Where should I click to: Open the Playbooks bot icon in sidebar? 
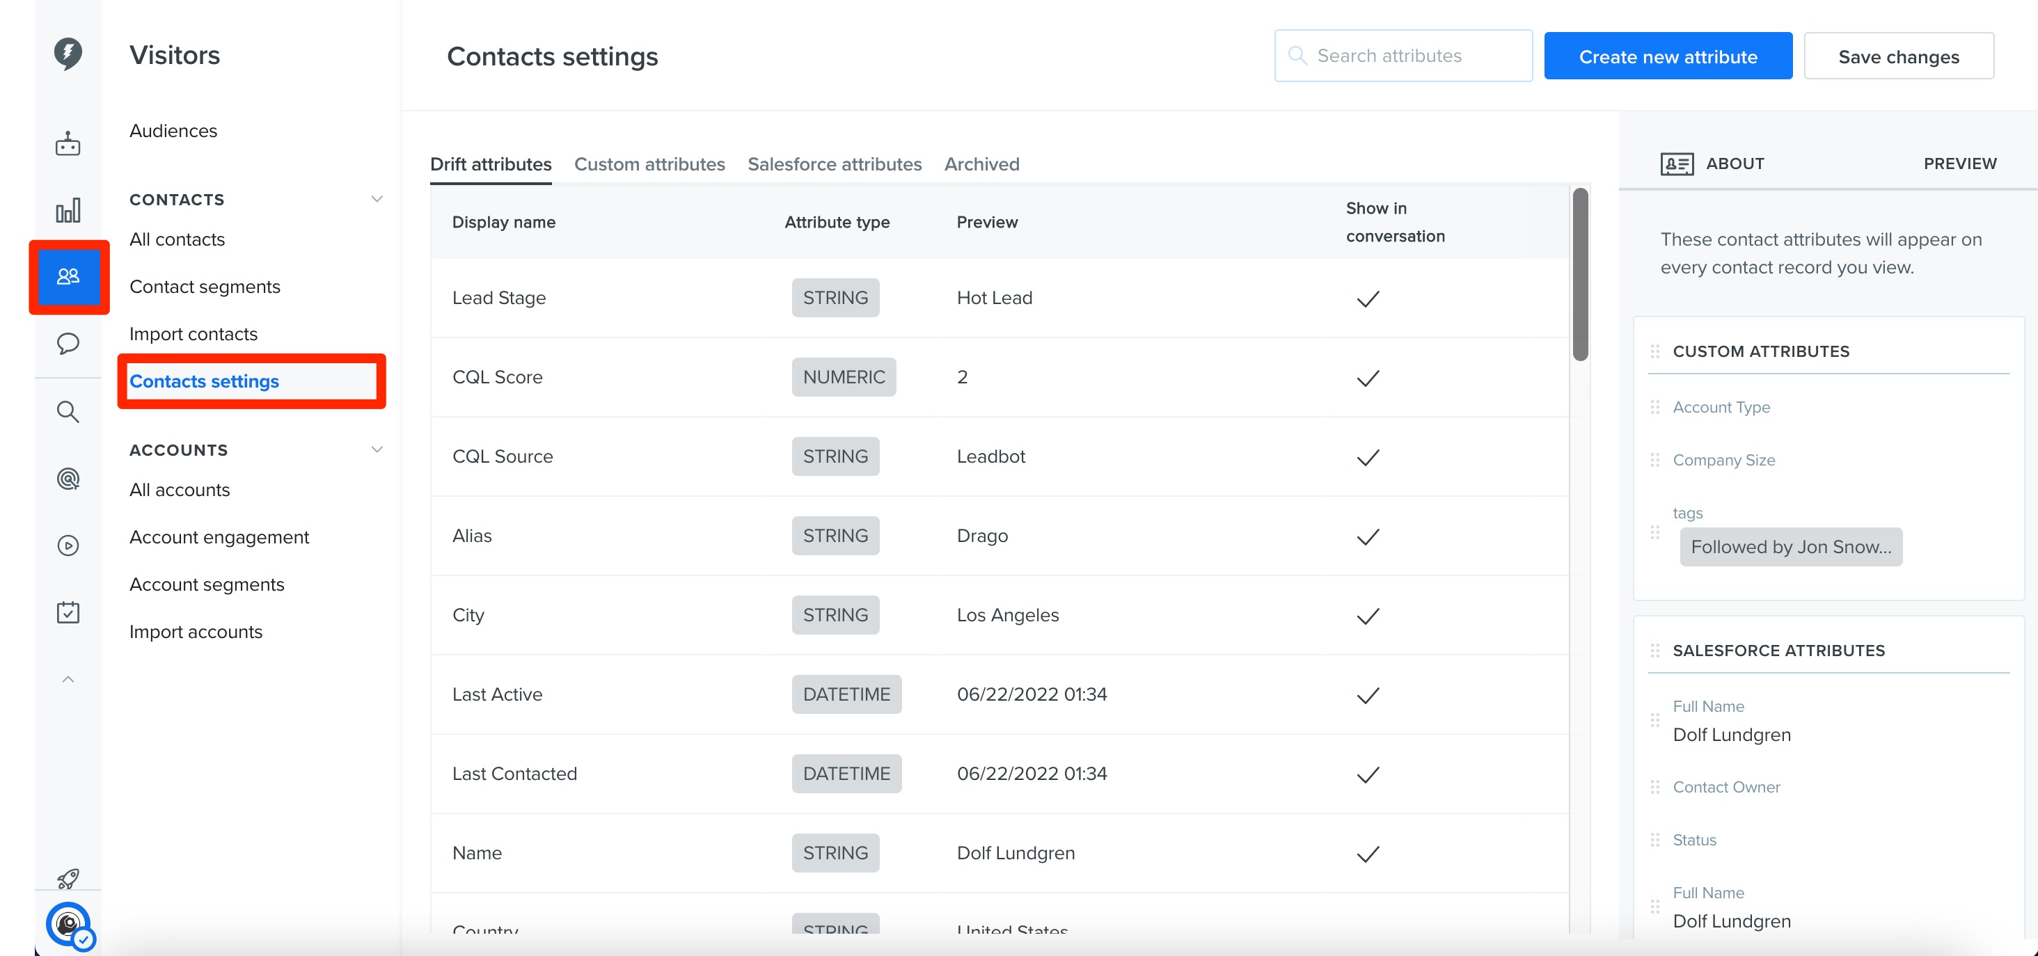click(68, 144)
